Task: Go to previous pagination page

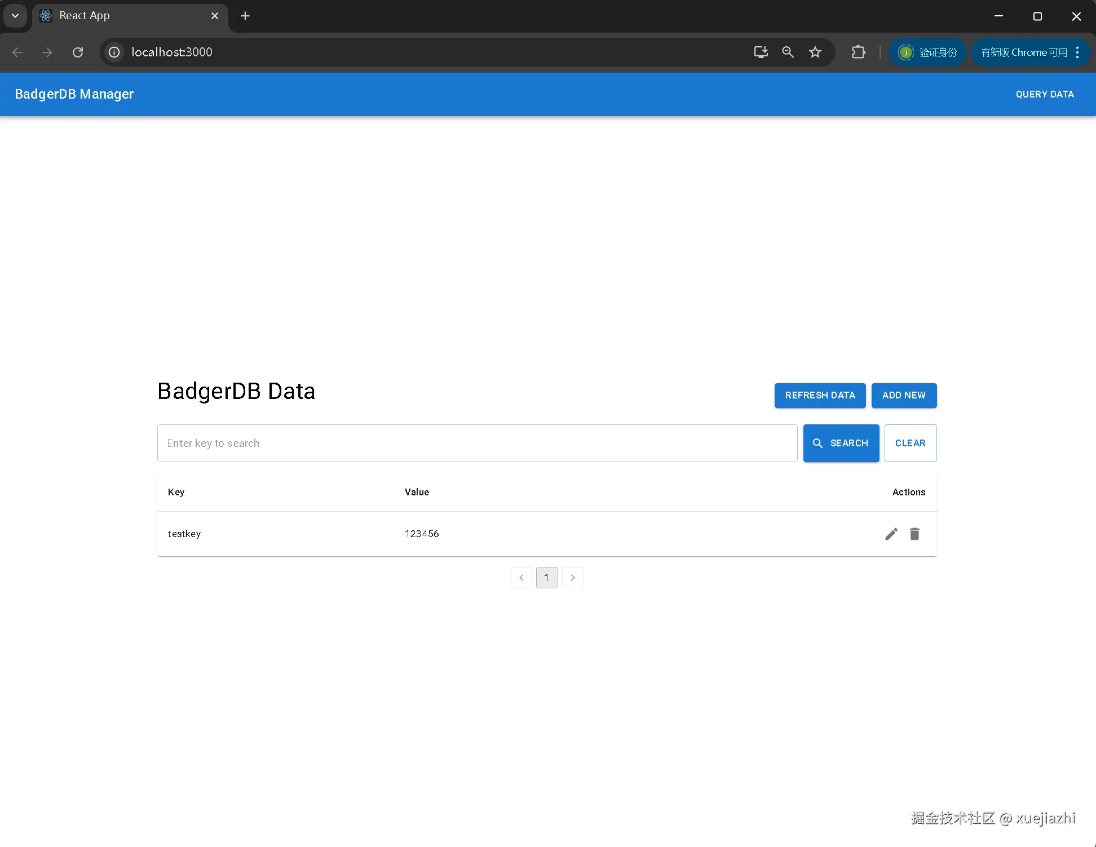Action: click(522, 578)
